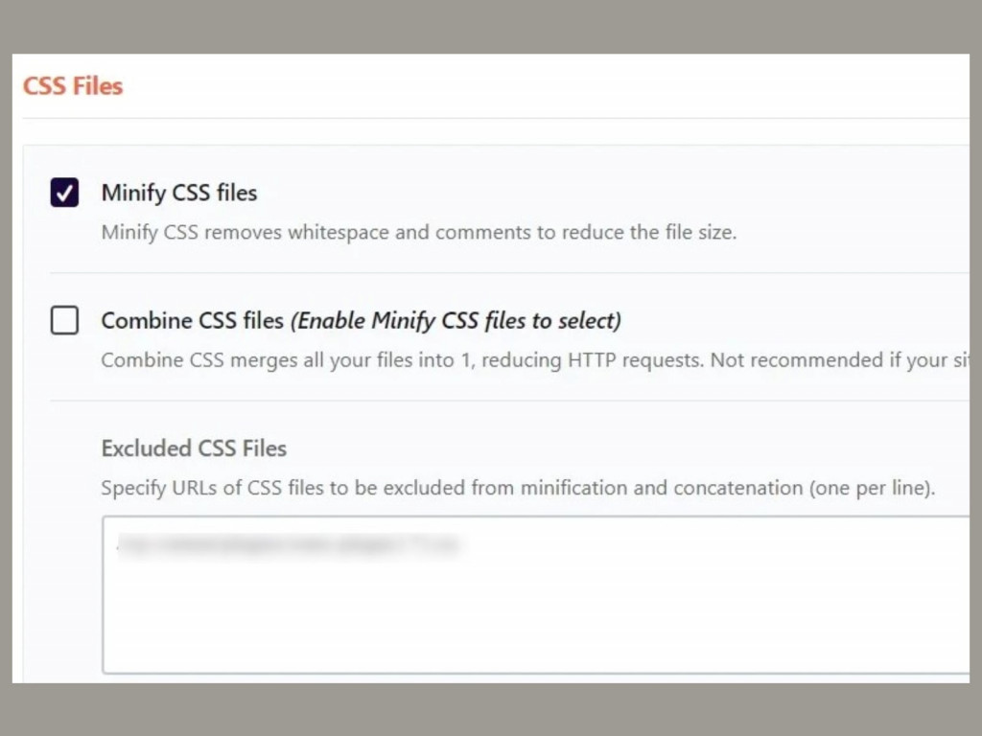Click the Combine CSS files label
This screenshot has height=736, width=982.
192,320
